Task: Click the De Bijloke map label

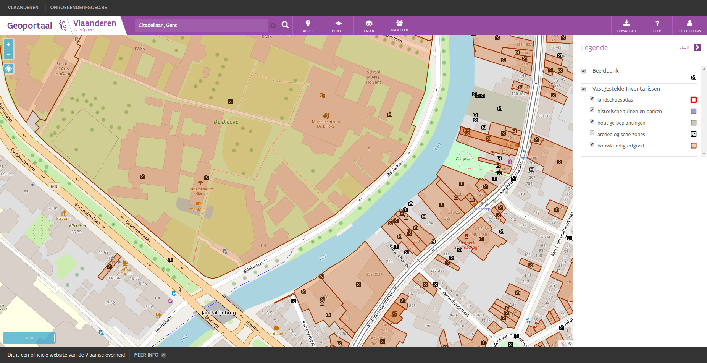Action: [226, 122]
